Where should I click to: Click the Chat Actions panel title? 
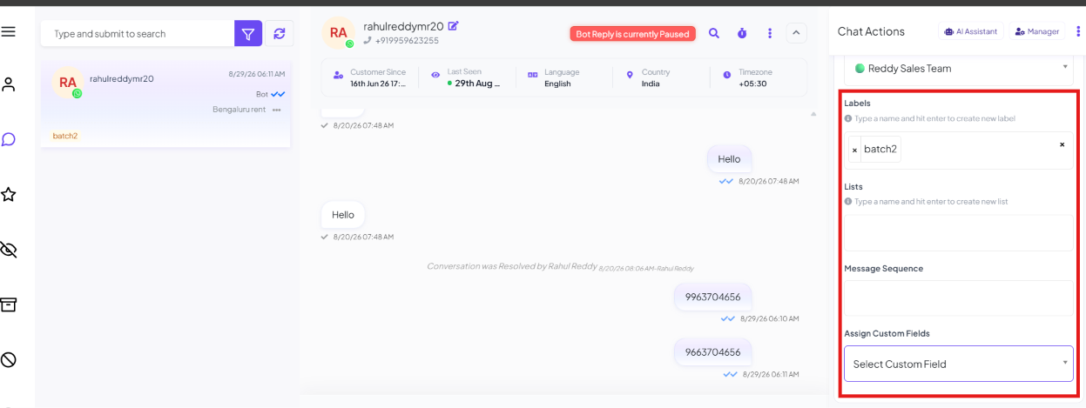(871, 31)
